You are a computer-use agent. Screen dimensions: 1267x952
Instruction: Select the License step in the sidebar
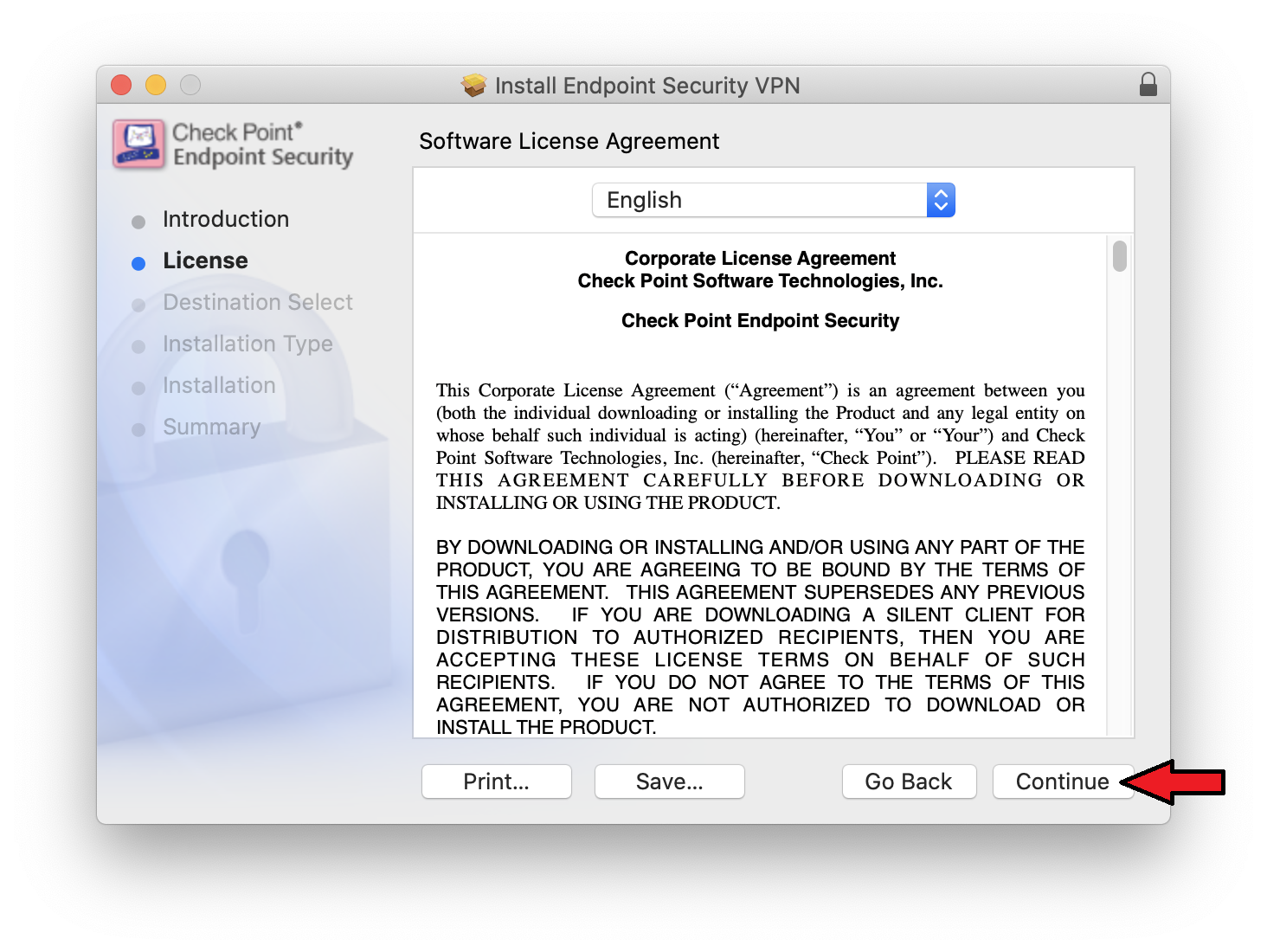[205, 261]
